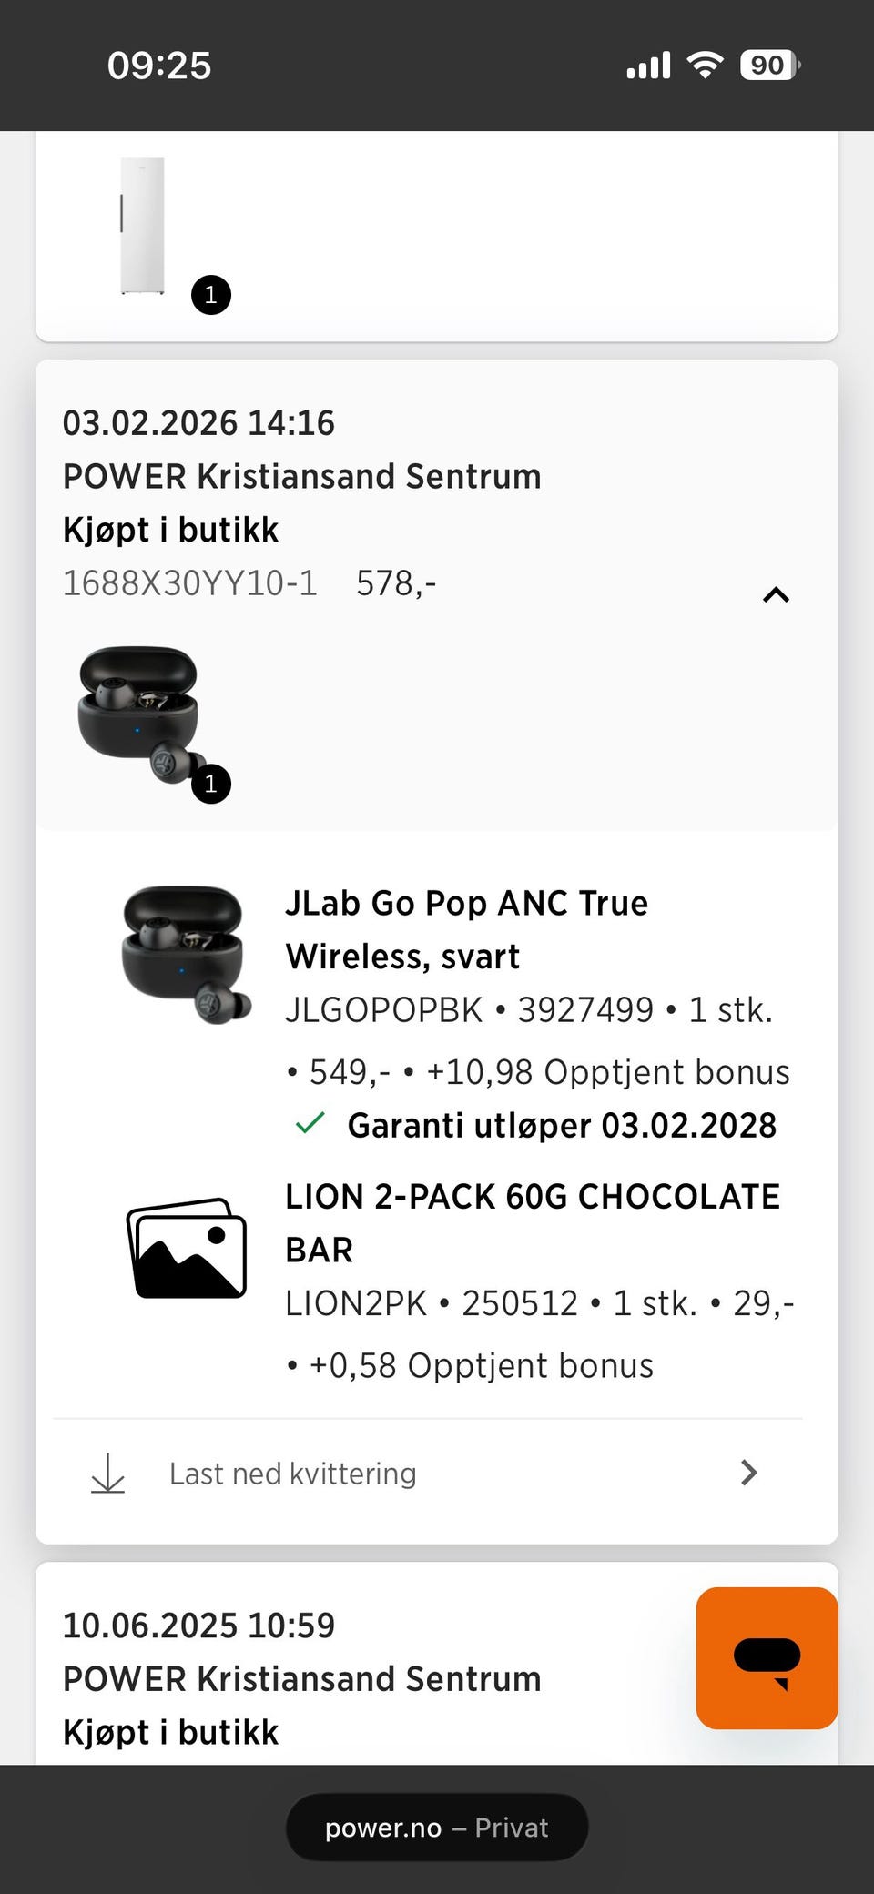Tap the power.no address bar pill
This screenshot has width=874, height=1894.
tap(437, 1828)
